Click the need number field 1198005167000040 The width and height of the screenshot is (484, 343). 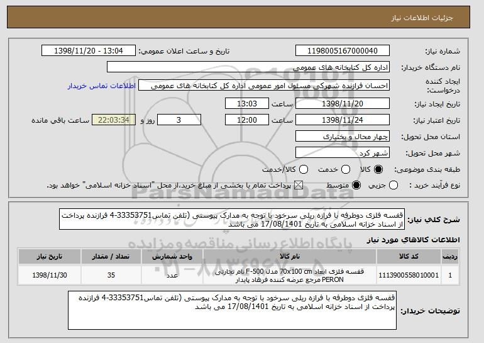(343, 50)
